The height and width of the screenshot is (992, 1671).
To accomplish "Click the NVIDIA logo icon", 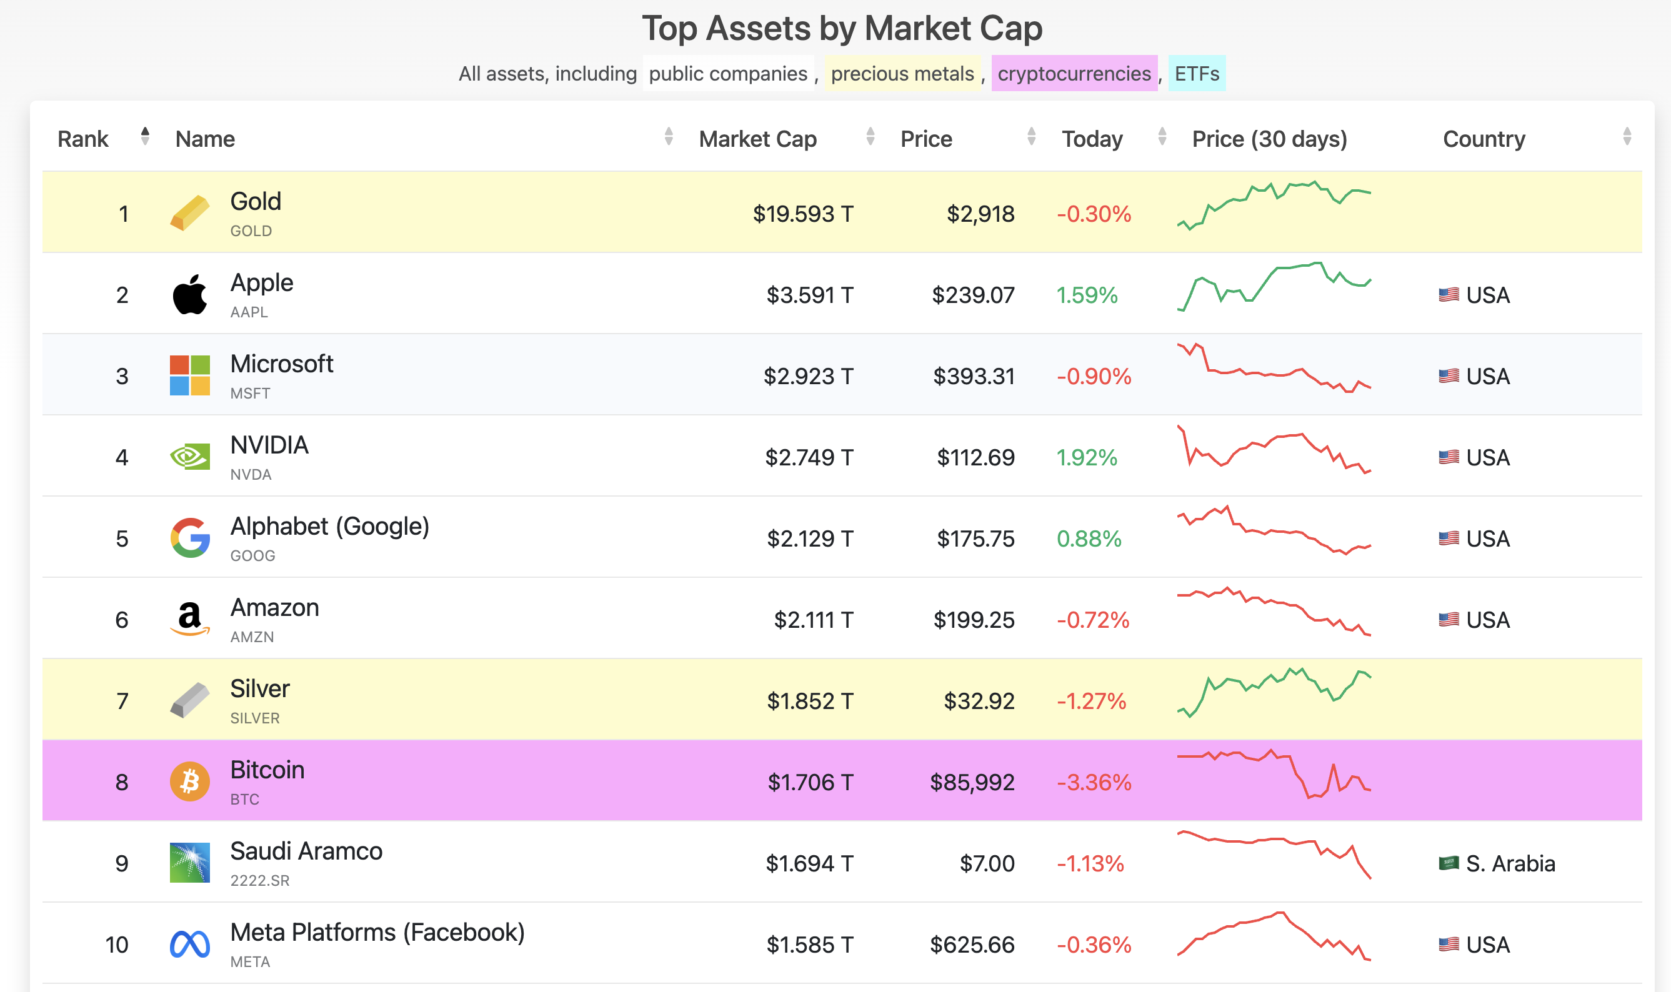I will [190, 457].
